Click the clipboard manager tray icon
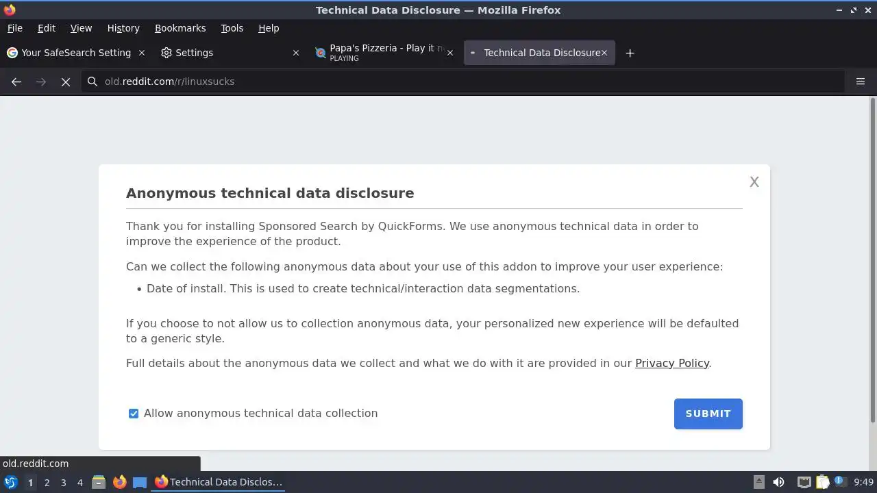 (822, 482)
